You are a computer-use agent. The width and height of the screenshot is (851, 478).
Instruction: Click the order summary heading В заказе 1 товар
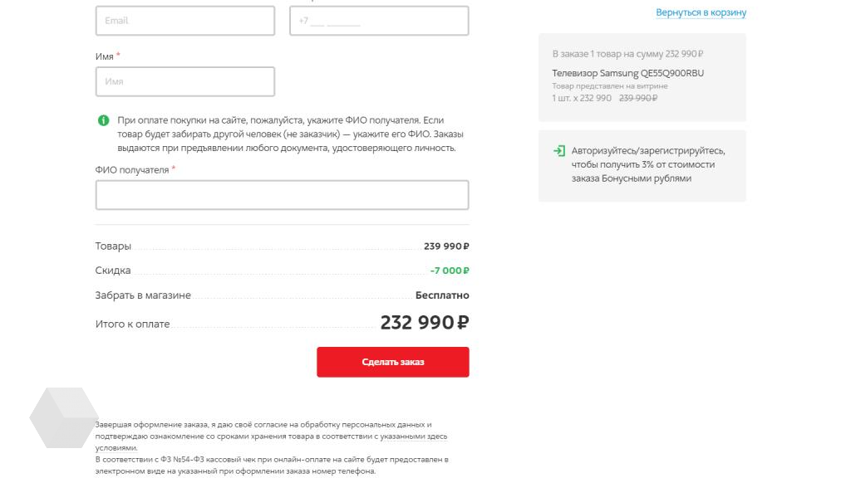pyautogui.click(x=627, y=54)
